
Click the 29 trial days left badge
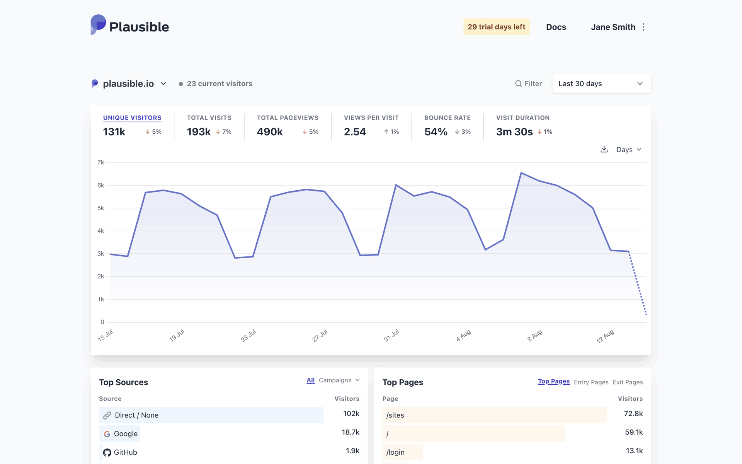click(496, 27)
